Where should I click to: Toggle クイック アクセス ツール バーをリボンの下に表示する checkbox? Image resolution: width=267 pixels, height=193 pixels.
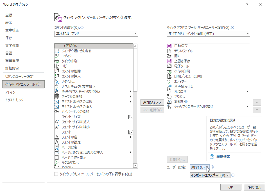pyautogui.click(x=56, y=174)
